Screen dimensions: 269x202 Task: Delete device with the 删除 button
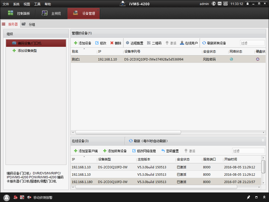pyautogui.click(x=116, y=43)
